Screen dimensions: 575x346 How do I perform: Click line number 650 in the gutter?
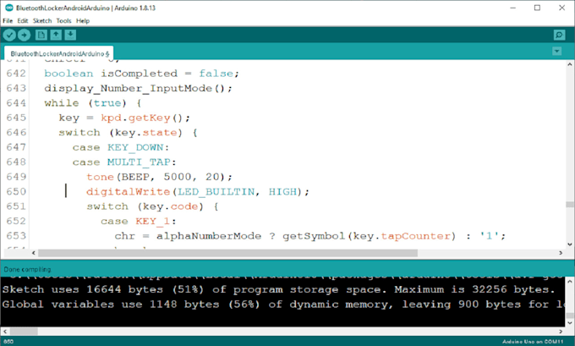16,191
